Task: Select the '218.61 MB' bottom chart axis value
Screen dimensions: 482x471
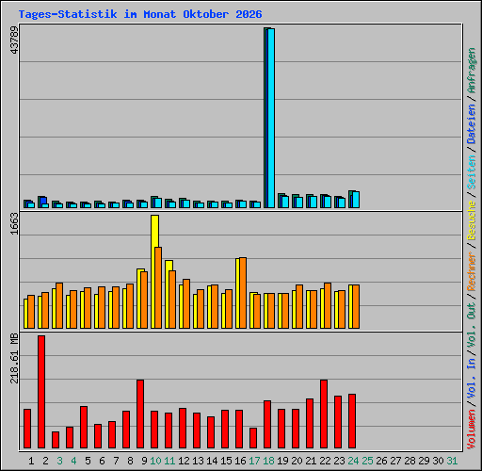Action: tap(14, 358)
